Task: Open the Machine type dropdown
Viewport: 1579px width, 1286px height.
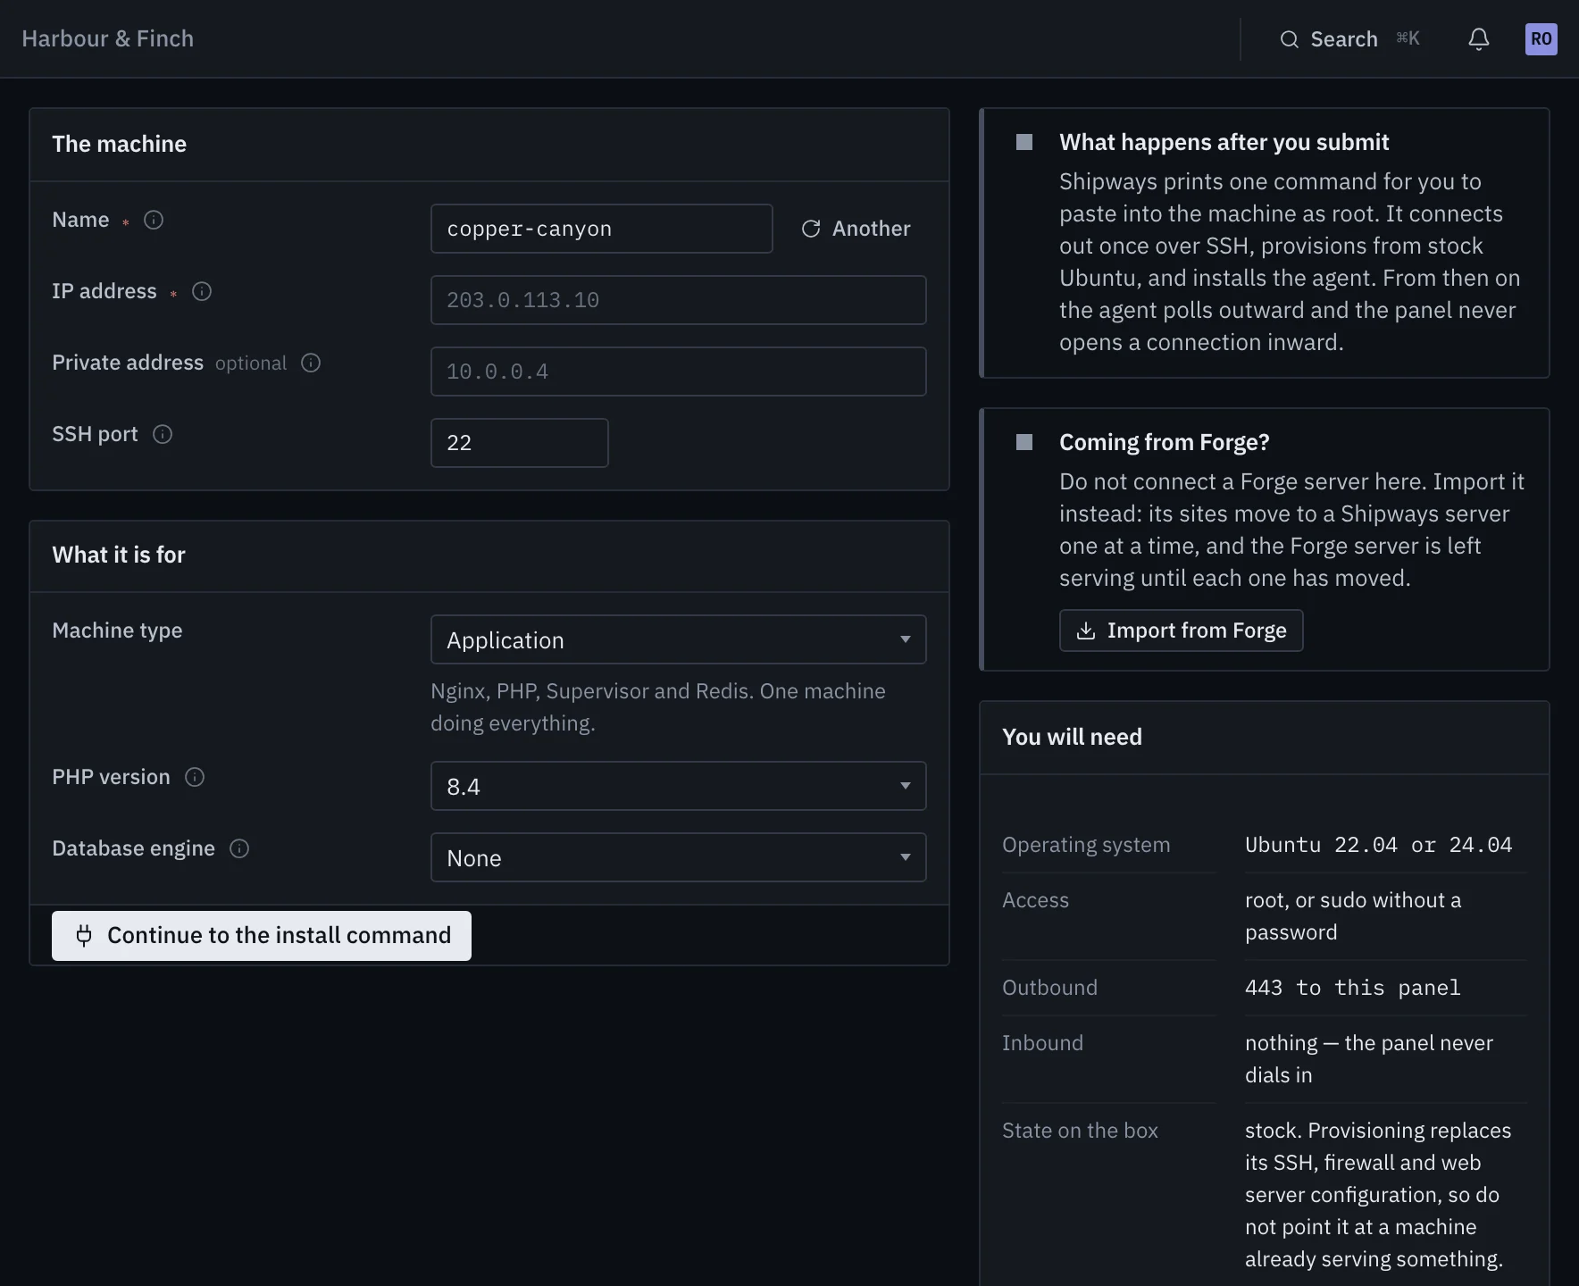Action: [678, 639]
